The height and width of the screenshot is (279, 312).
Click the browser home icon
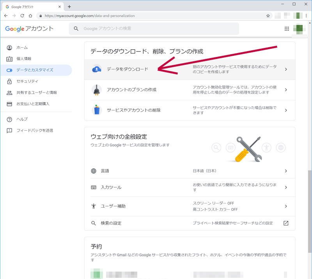[30, 16]
